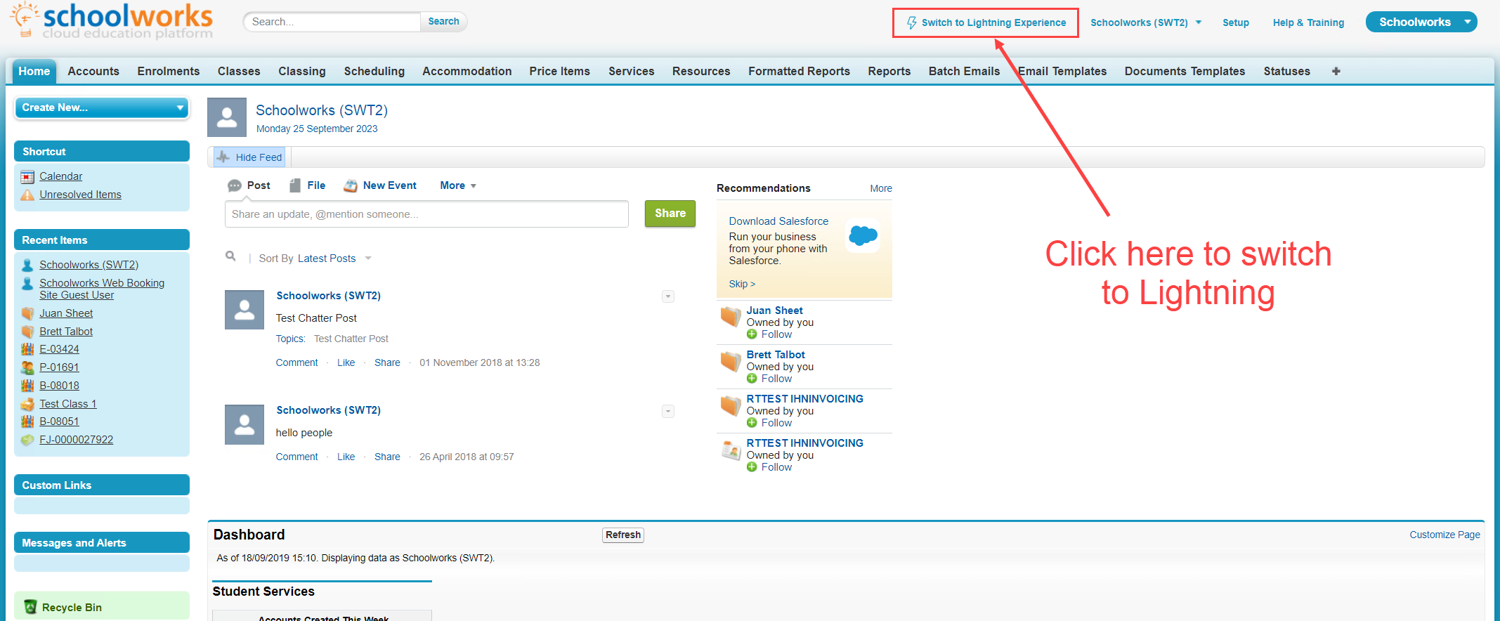Click the green Follow plus for Juan Sheet
Image resolution: width=1500 pixels, height=621 pixels.
[x=752, y=334]
